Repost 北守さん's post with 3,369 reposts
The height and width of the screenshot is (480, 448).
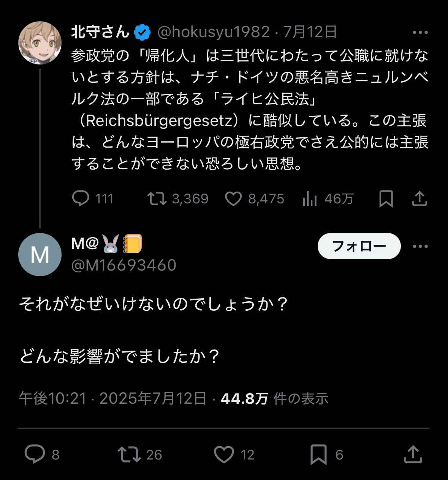(157, 198)
